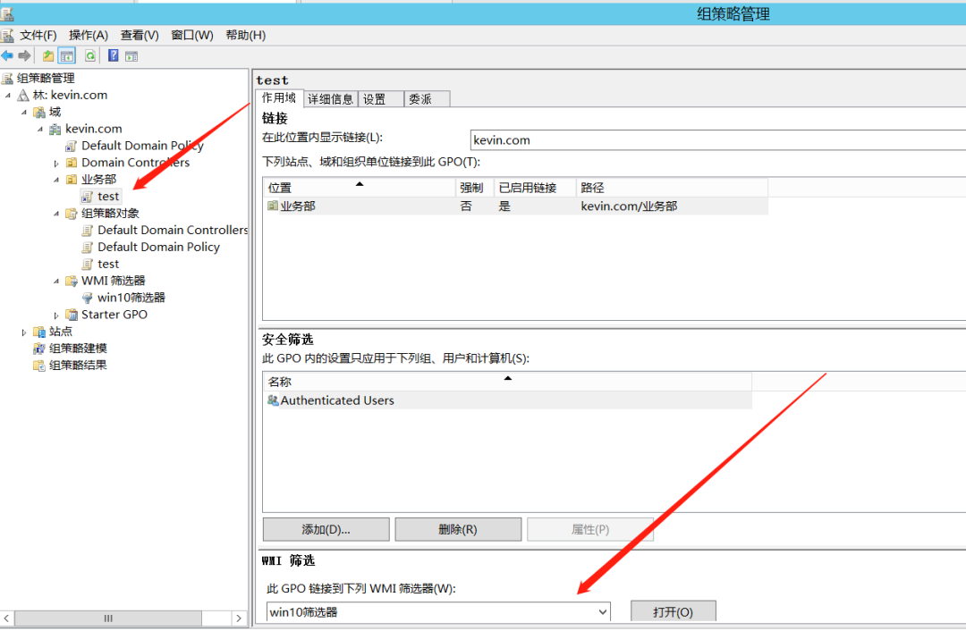Click the 强制 column header

(x=474, y=188)
